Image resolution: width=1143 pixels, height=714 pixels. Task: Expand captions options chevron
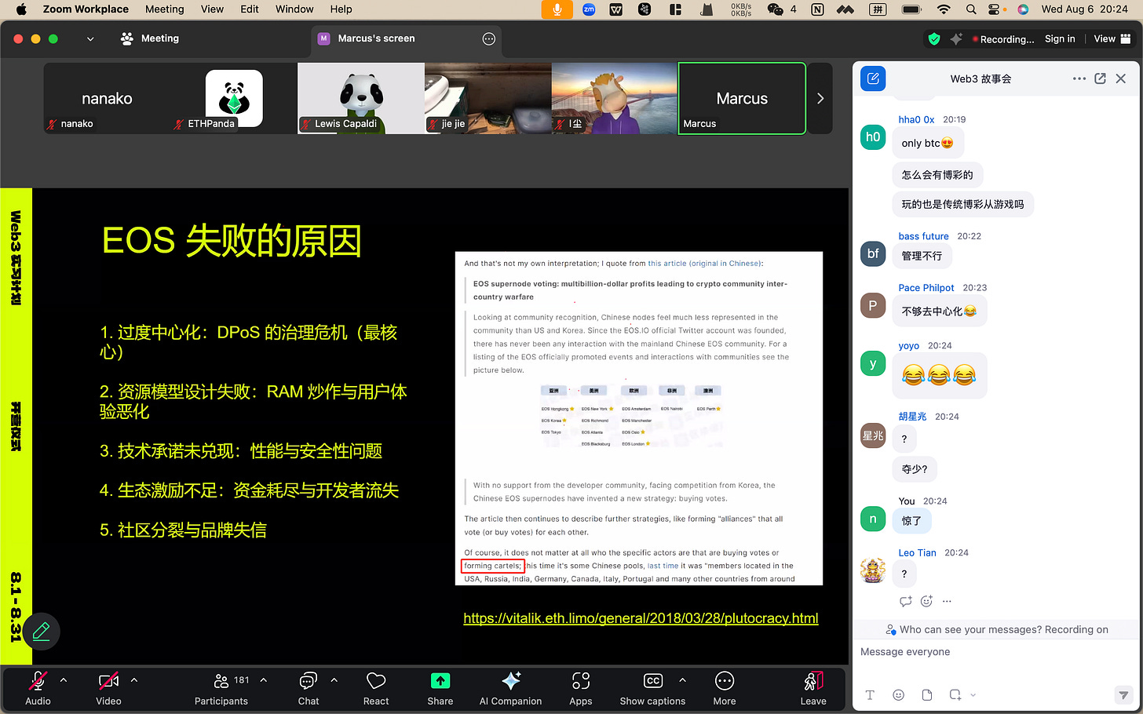point(682,680)
